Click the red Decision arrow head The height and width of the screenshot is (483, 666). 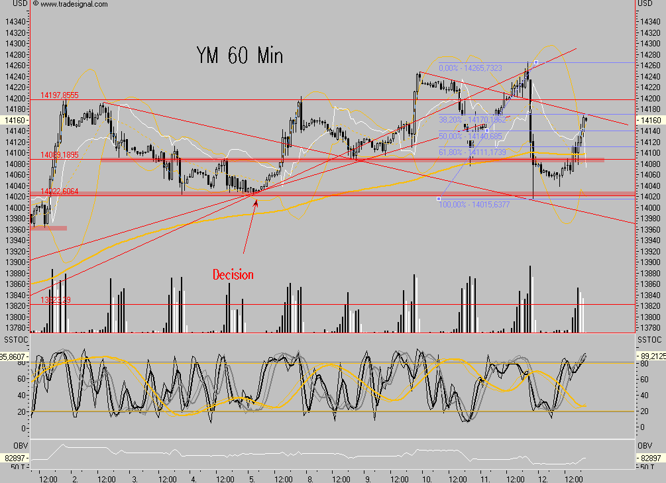pos(256,201)
